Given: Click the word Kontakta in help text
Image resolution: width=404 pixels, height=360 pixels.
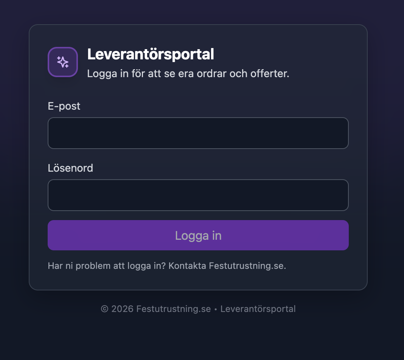Looking at the screenshot, I should 187,266.
